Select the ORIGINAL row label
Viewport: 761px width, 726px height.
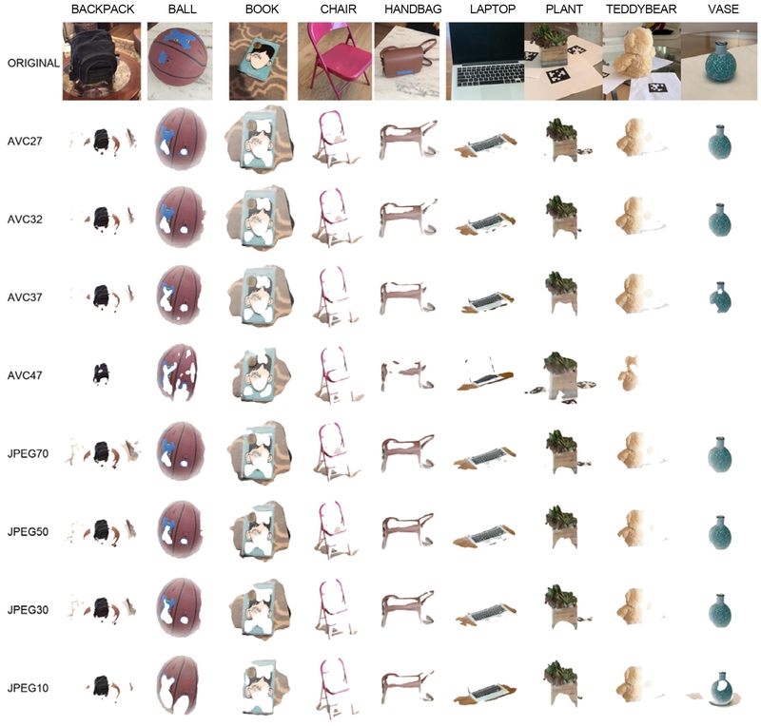(x=33, y=63)
